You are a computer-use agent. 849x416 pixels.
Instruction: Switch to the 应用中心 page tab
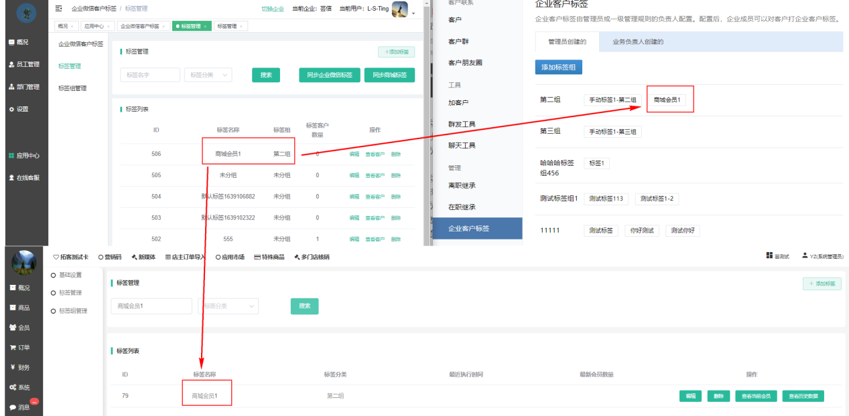pyautogui.click(x=97, y=26)
